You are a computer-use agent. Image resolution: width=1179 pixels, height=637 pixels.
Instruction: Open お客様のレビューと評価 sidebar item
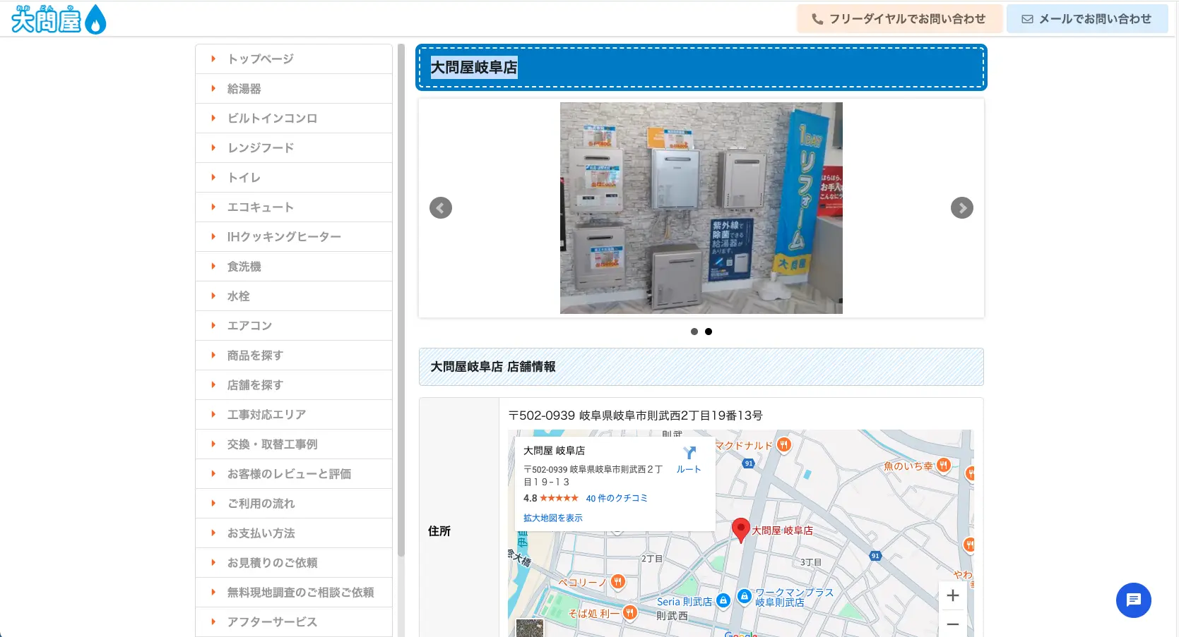pos(294,474)
